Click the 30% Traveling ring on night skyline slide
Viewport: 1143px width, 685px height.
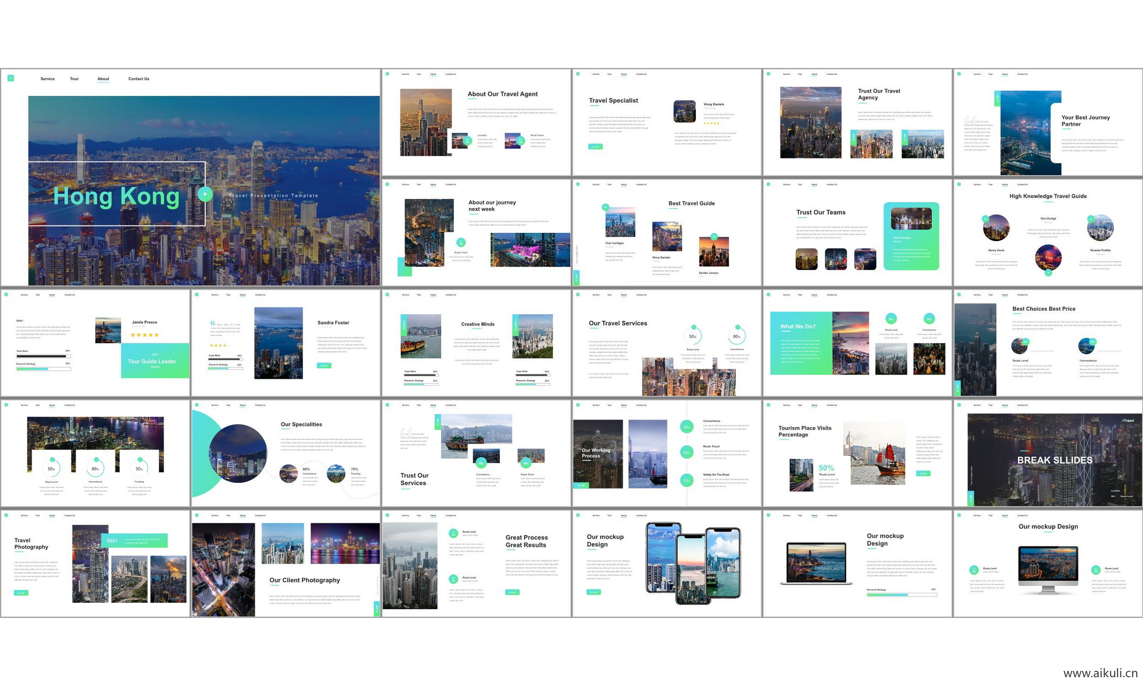pos(139,469)
